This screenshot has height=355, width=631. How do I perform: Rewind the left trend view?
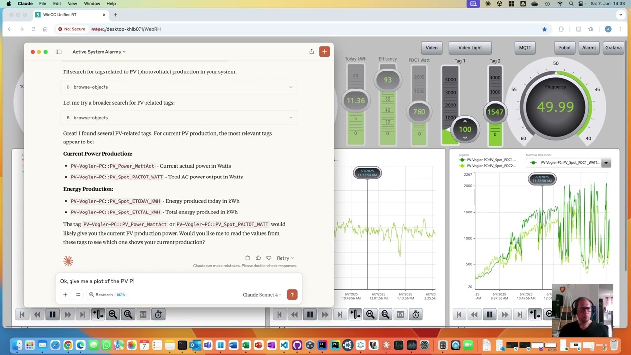[x=37, y=314]
